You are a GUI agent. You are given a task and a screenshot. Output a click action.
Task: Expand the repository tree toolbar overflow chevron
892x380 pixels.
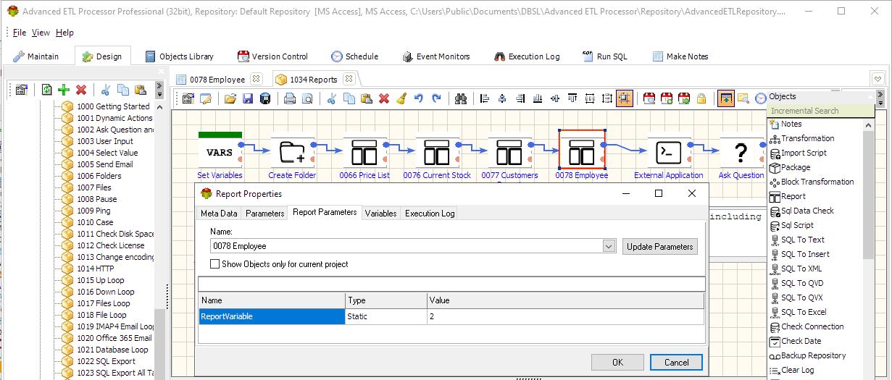tap(159, 90)
